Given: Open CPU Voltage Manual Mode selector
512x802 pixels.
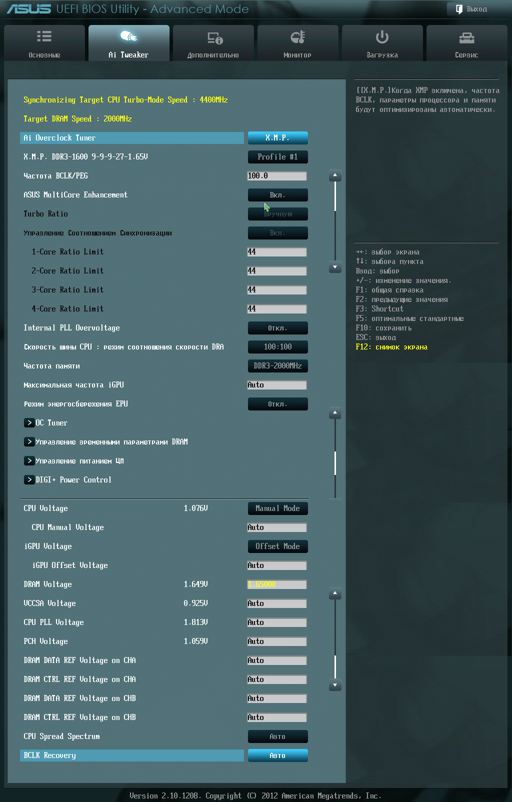Looking at the screenshot, I should 277,508.
